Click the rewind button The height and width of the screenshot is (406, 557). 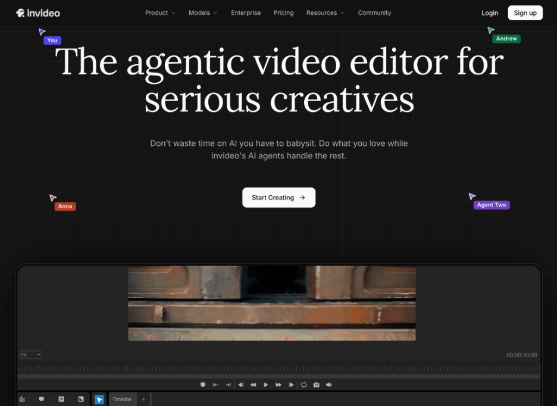(254, 385)
